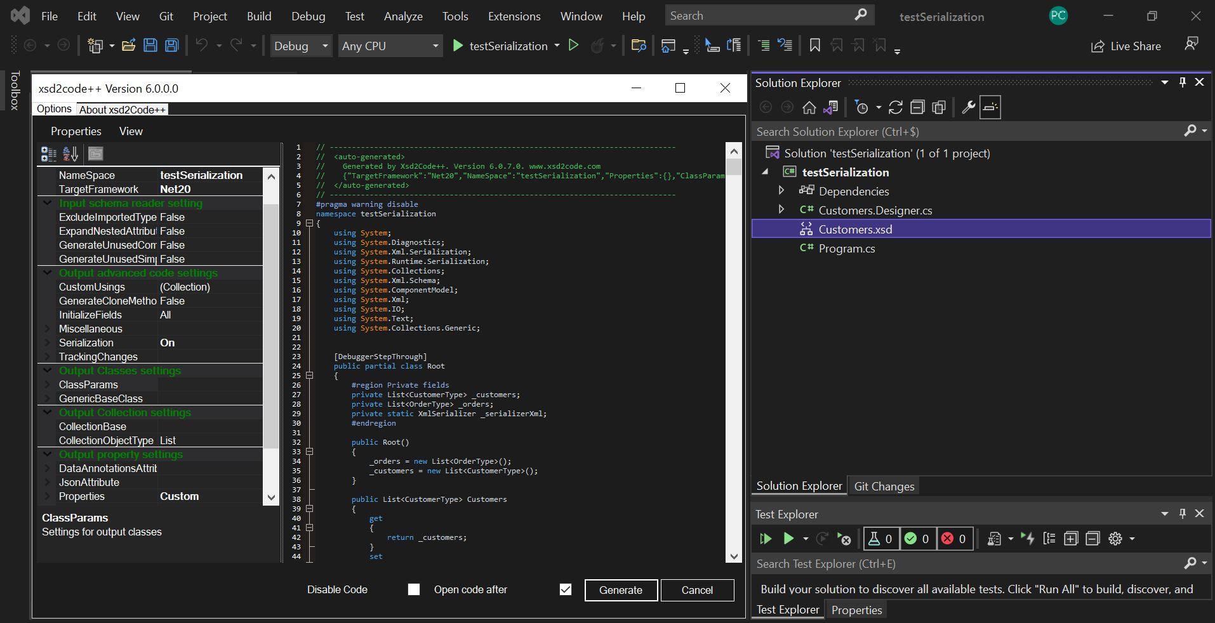
Task: Expand the Serialization property row
Action: (47, 343)
